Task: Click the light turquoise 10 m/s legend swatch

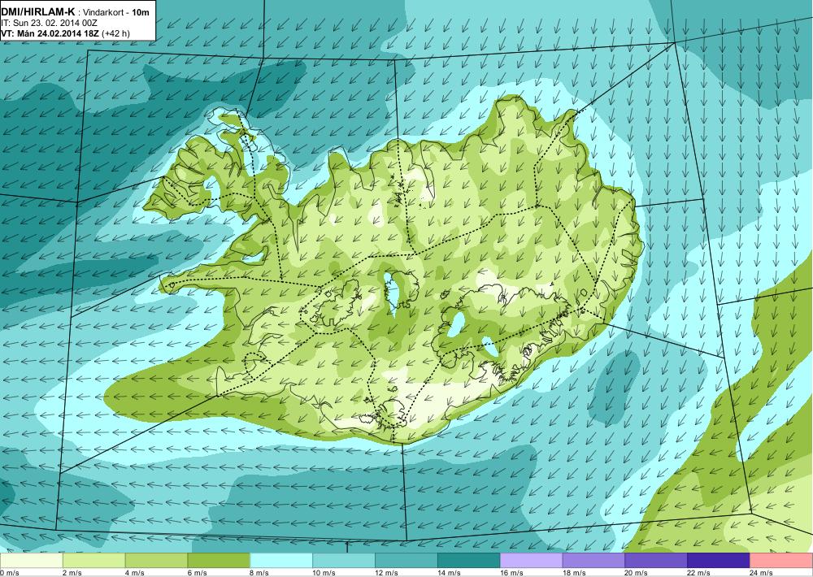Action: click(x=344, y=561)
